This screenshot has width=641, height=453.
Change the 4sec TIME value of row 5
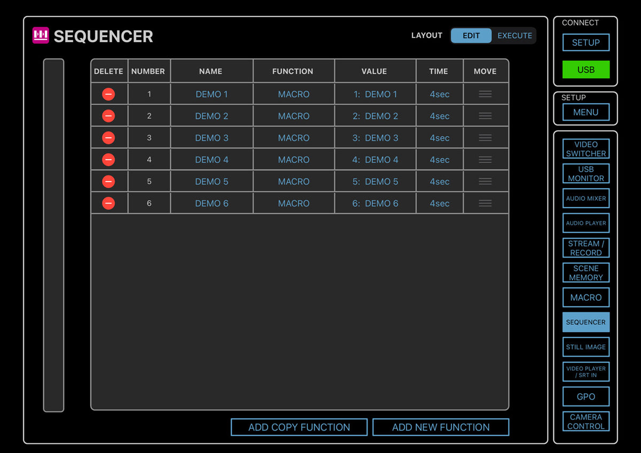[439, 182]
